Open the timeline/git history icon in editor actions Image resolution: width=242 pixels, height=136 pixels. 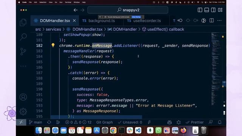coord(203,20)
